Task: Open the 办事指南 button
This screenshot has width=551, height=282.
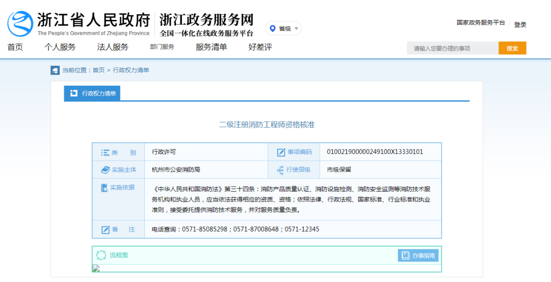Action: pos(418,255)
